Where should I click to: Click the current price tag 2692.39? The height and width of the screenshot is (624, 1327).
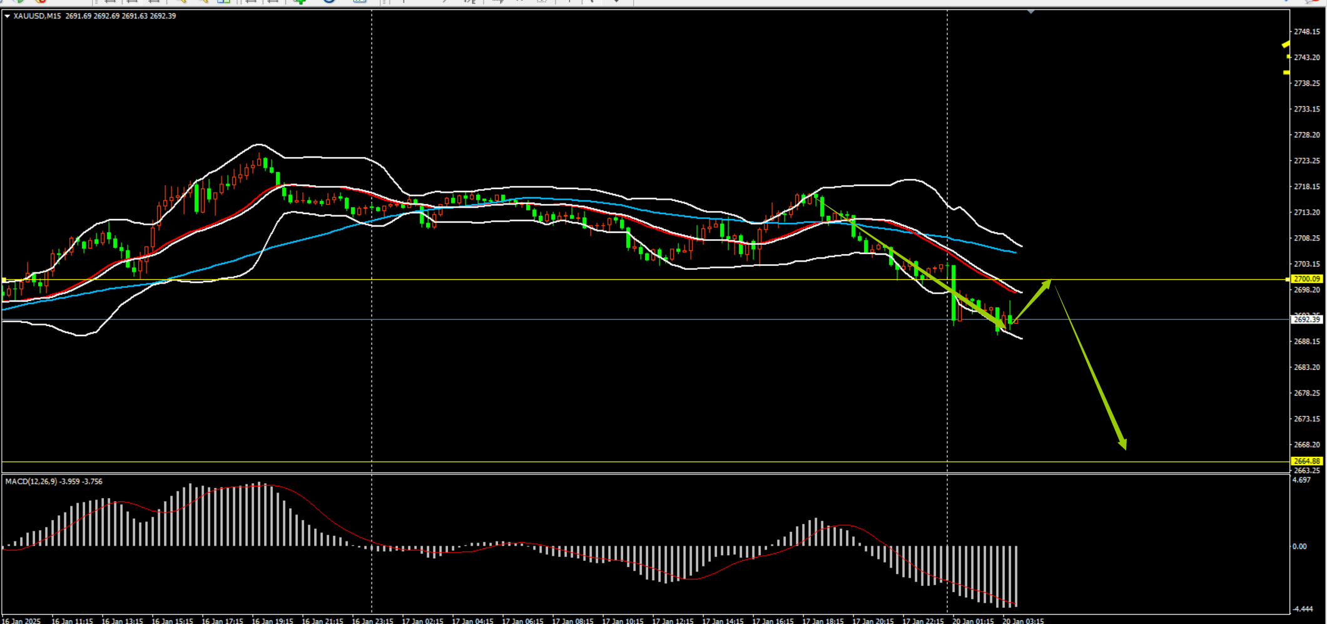[1307, 320]
